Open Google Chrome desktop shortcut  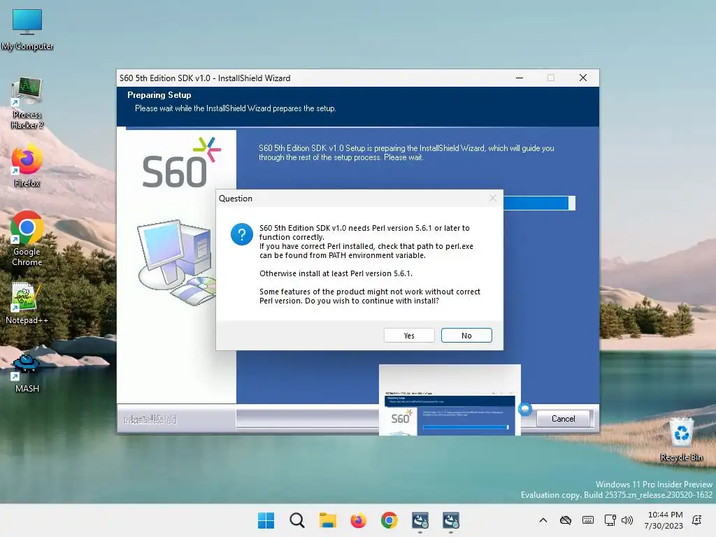(27, 238)
